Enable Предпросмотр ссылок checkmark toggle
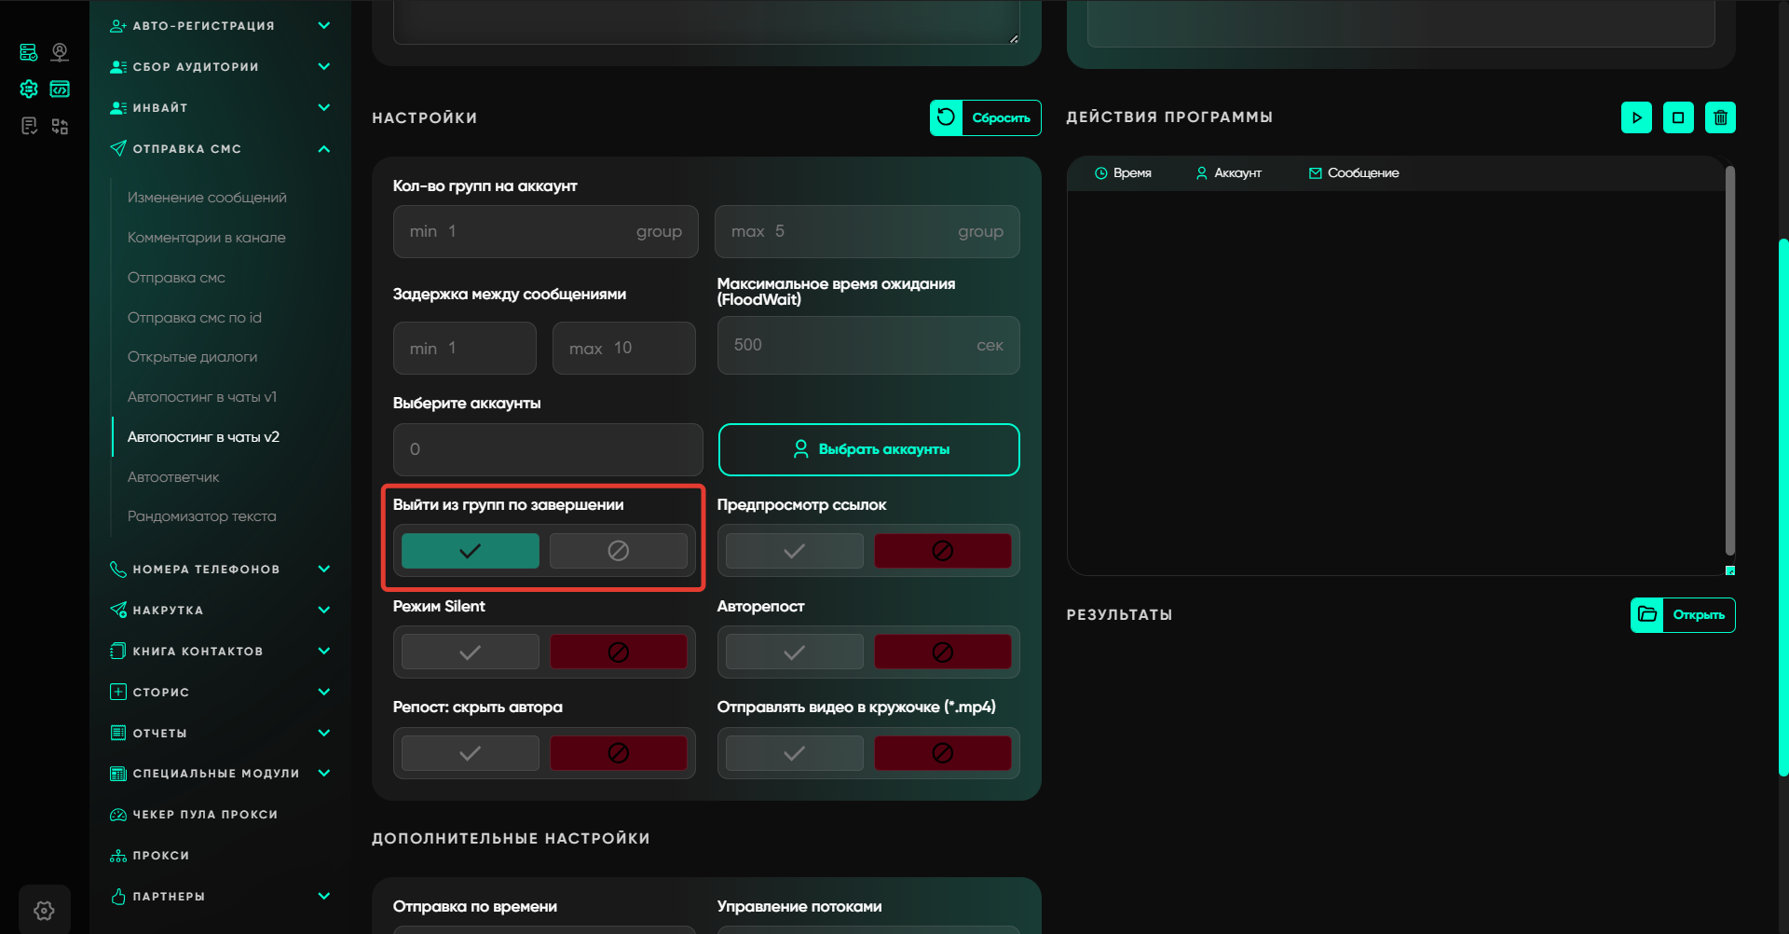This screenshot has width=1789, height=934. [794, 551]
